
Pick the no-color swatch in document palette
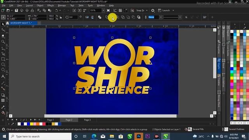(19, 124)
